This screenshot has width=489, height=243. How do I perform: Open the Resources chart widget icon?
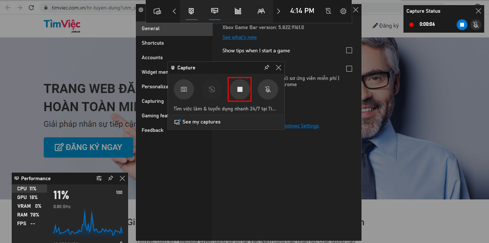pos(238,11)
